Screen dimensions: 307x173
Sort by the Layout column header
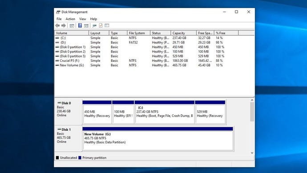tap(99, 33)
